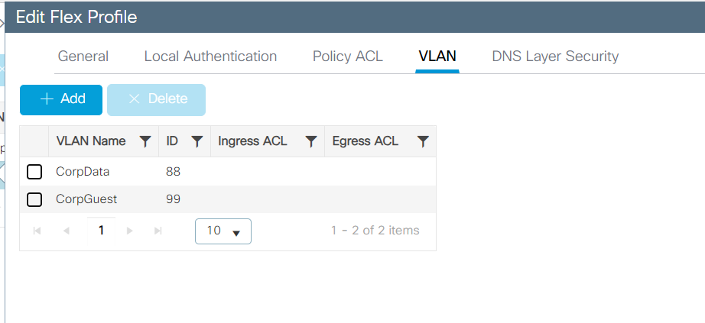This screenshot has height=323, width=705.
Task: Select the current page number 1 field
Action: 101,231
